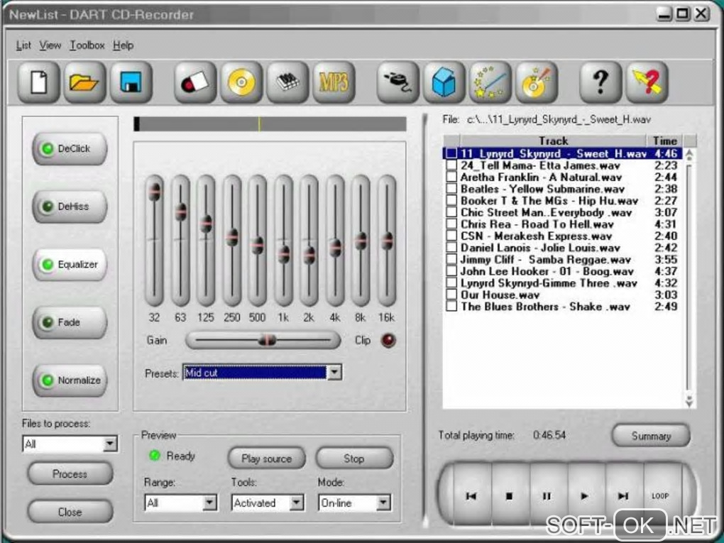Open the MP3 toolbar icon

[x=333, y=82]
